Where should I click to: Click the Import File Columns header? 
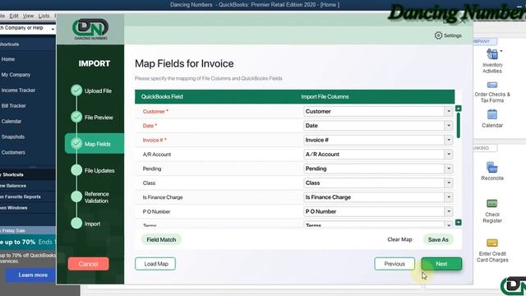pos(325,97)
